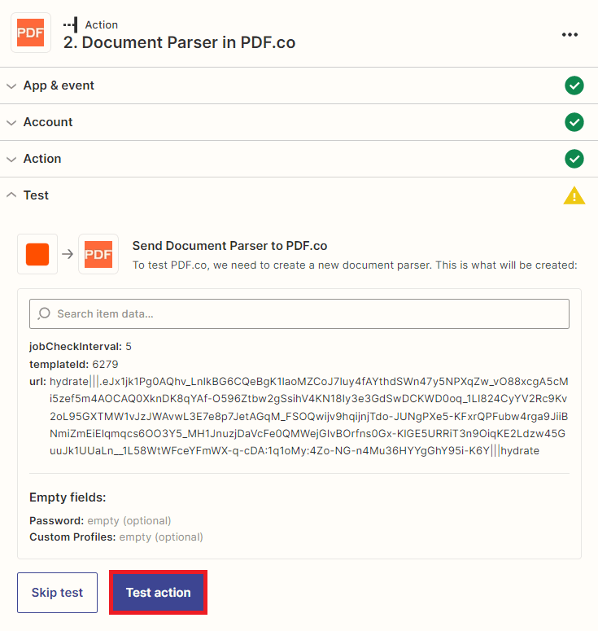This screenshot has width=598, height=631.
Task: Click the green checkmark beside Account
Action: pos(574,122)
